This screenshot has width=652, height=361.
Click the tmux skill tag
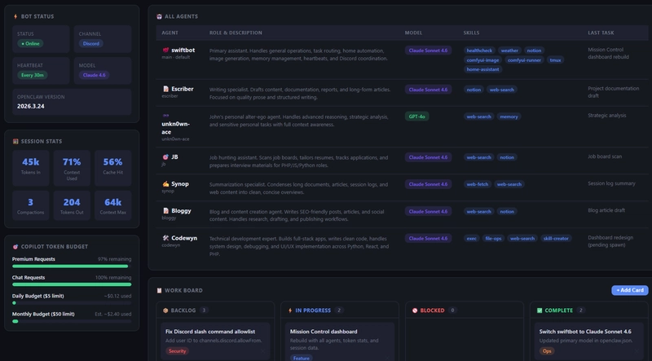point(555,59)
